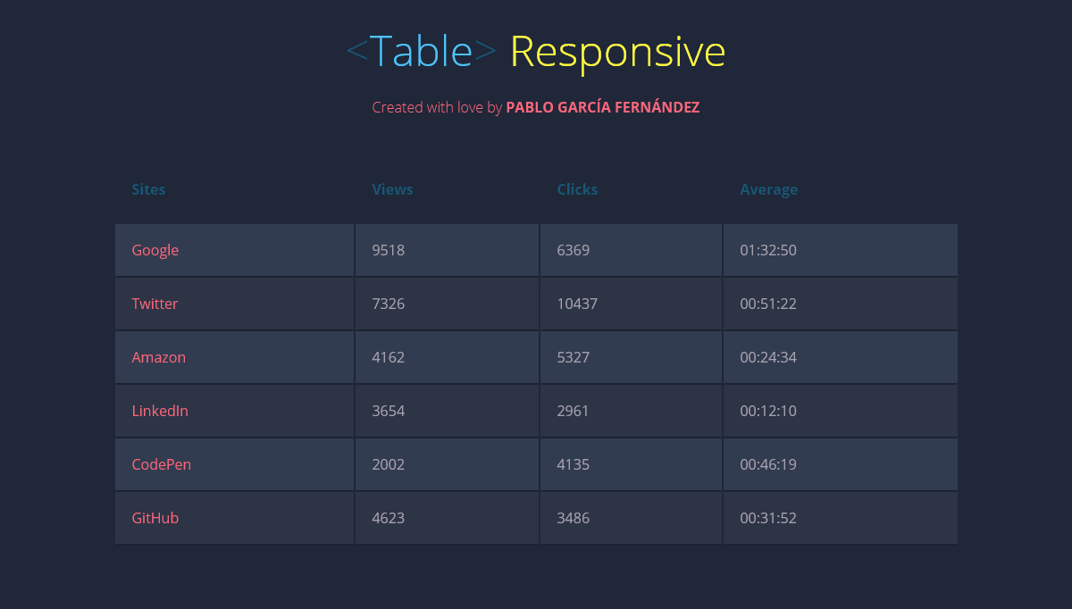Click the Average column header
Viewport: 1072px width, 609px height.
click(x=769, y=189)
